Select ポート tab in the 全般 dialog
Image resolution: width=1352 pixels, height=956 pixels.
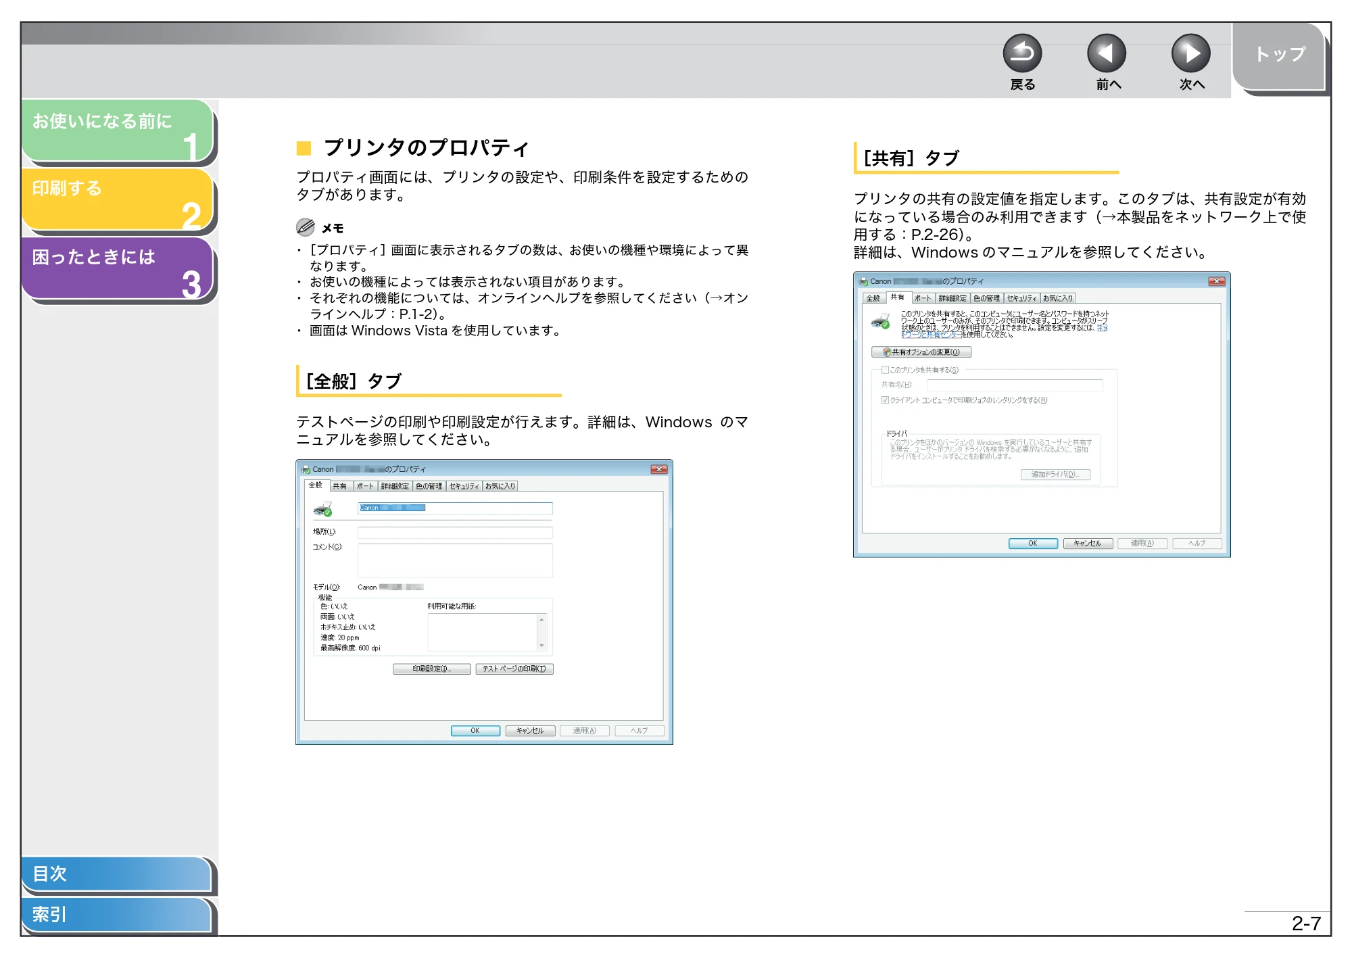point(365,486)
